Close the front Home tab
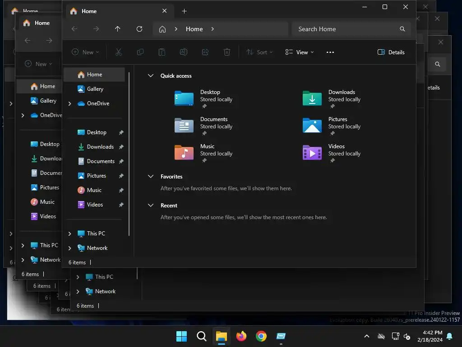The width and height of the screenshot is (462, 347). (x=164, y=11)
